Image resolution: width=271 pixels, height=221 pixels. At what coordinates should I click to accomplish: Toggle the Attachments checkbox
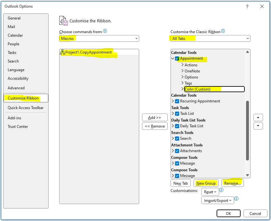[177, 151]
